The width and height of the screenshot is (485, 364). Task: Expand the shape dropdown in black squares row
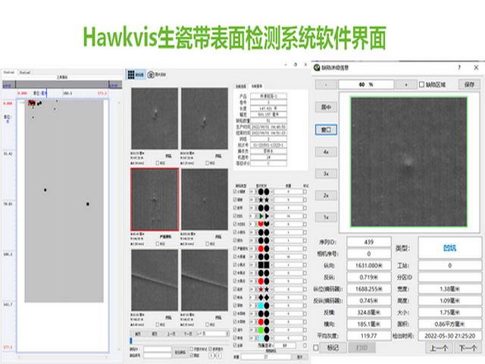tap(271, 265)
